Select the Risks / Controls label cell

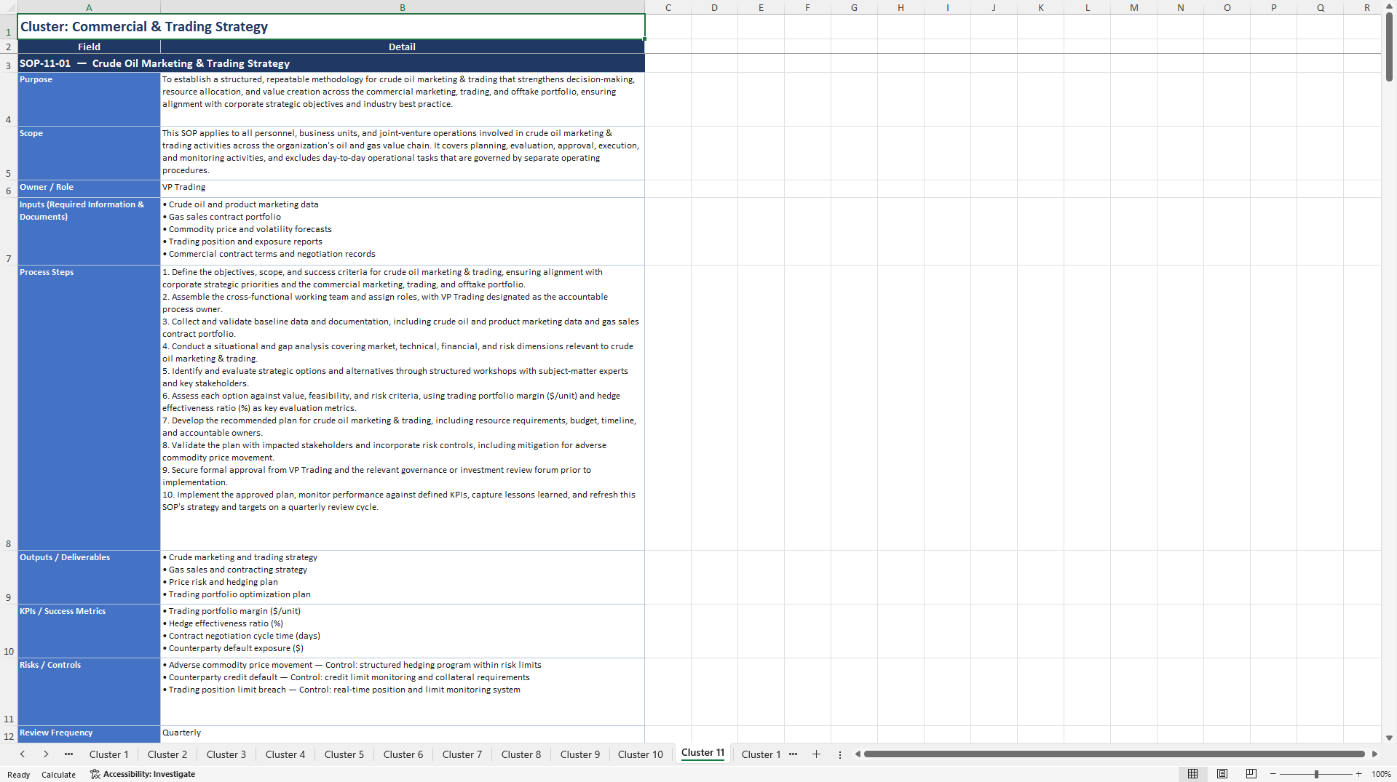[x=89, y=691]
